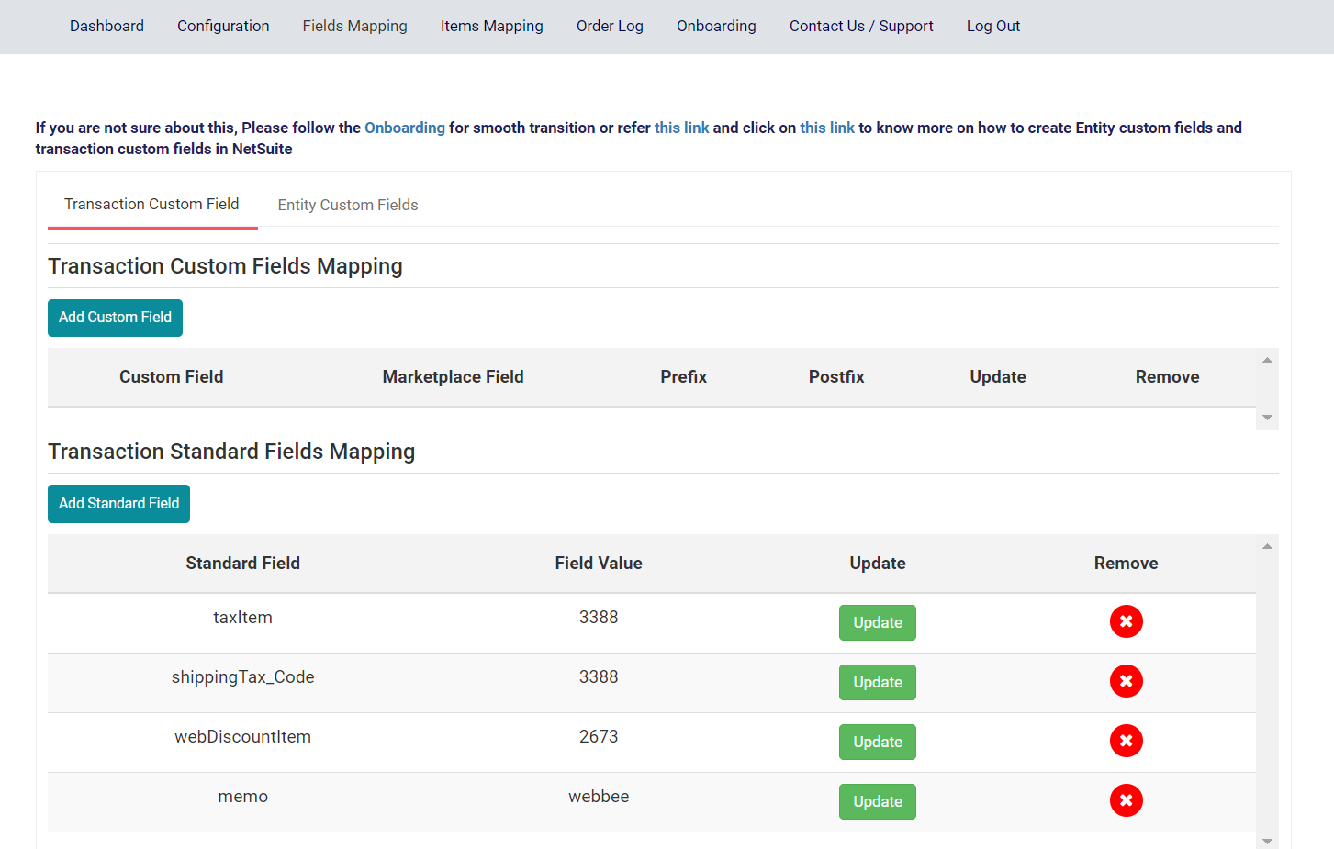Click the Add Custom Field button

click(x=115, y=318)
